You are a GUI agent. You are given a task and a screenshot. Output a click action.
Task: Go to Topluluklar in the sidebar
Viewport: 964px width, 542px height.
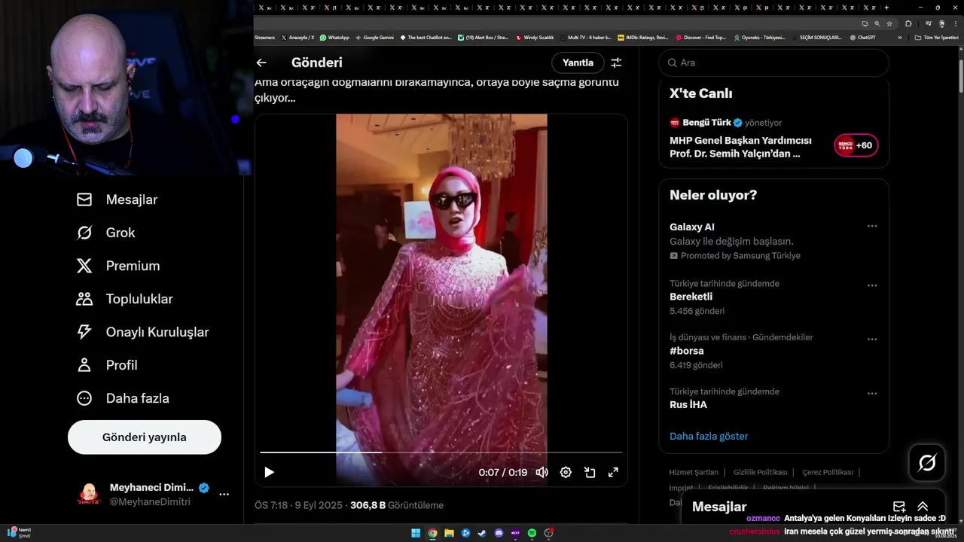(x=124, y=299)
